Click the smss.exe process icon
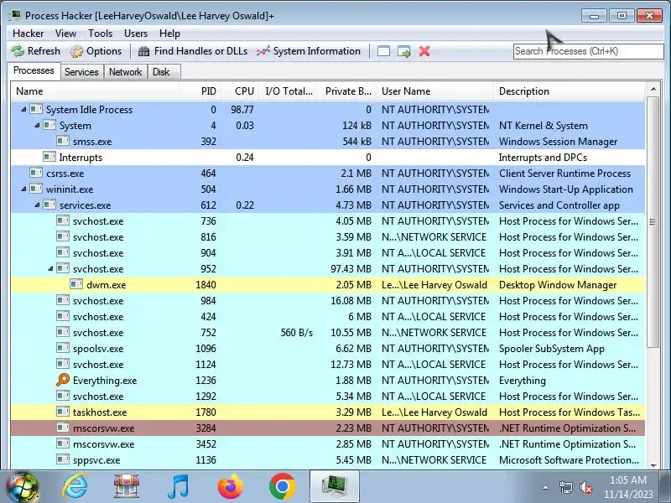Image resolution: width=671 pixels, height=503 pixels. [62, 141]
